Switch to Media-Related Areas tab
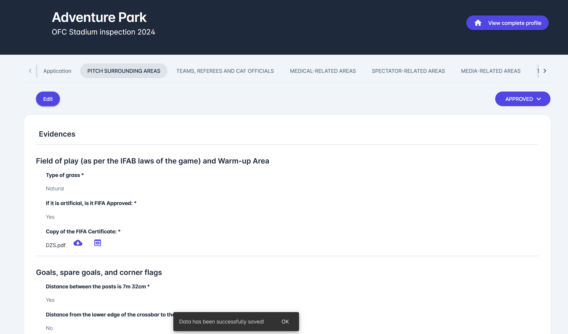The height and width of the screenshot is (334, 568). [491, 71]
